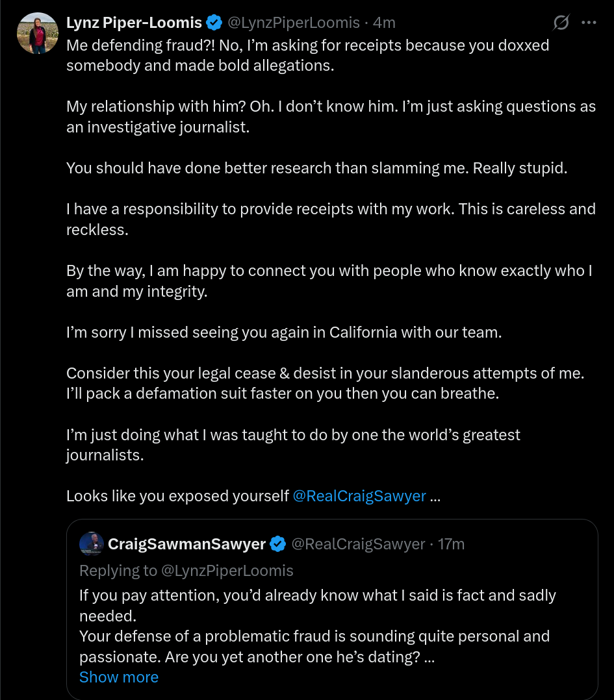This screenshot has height=700, width=614.
Task: Click Lynz Piper-Loomis display name
Action: tap(134, 22)
